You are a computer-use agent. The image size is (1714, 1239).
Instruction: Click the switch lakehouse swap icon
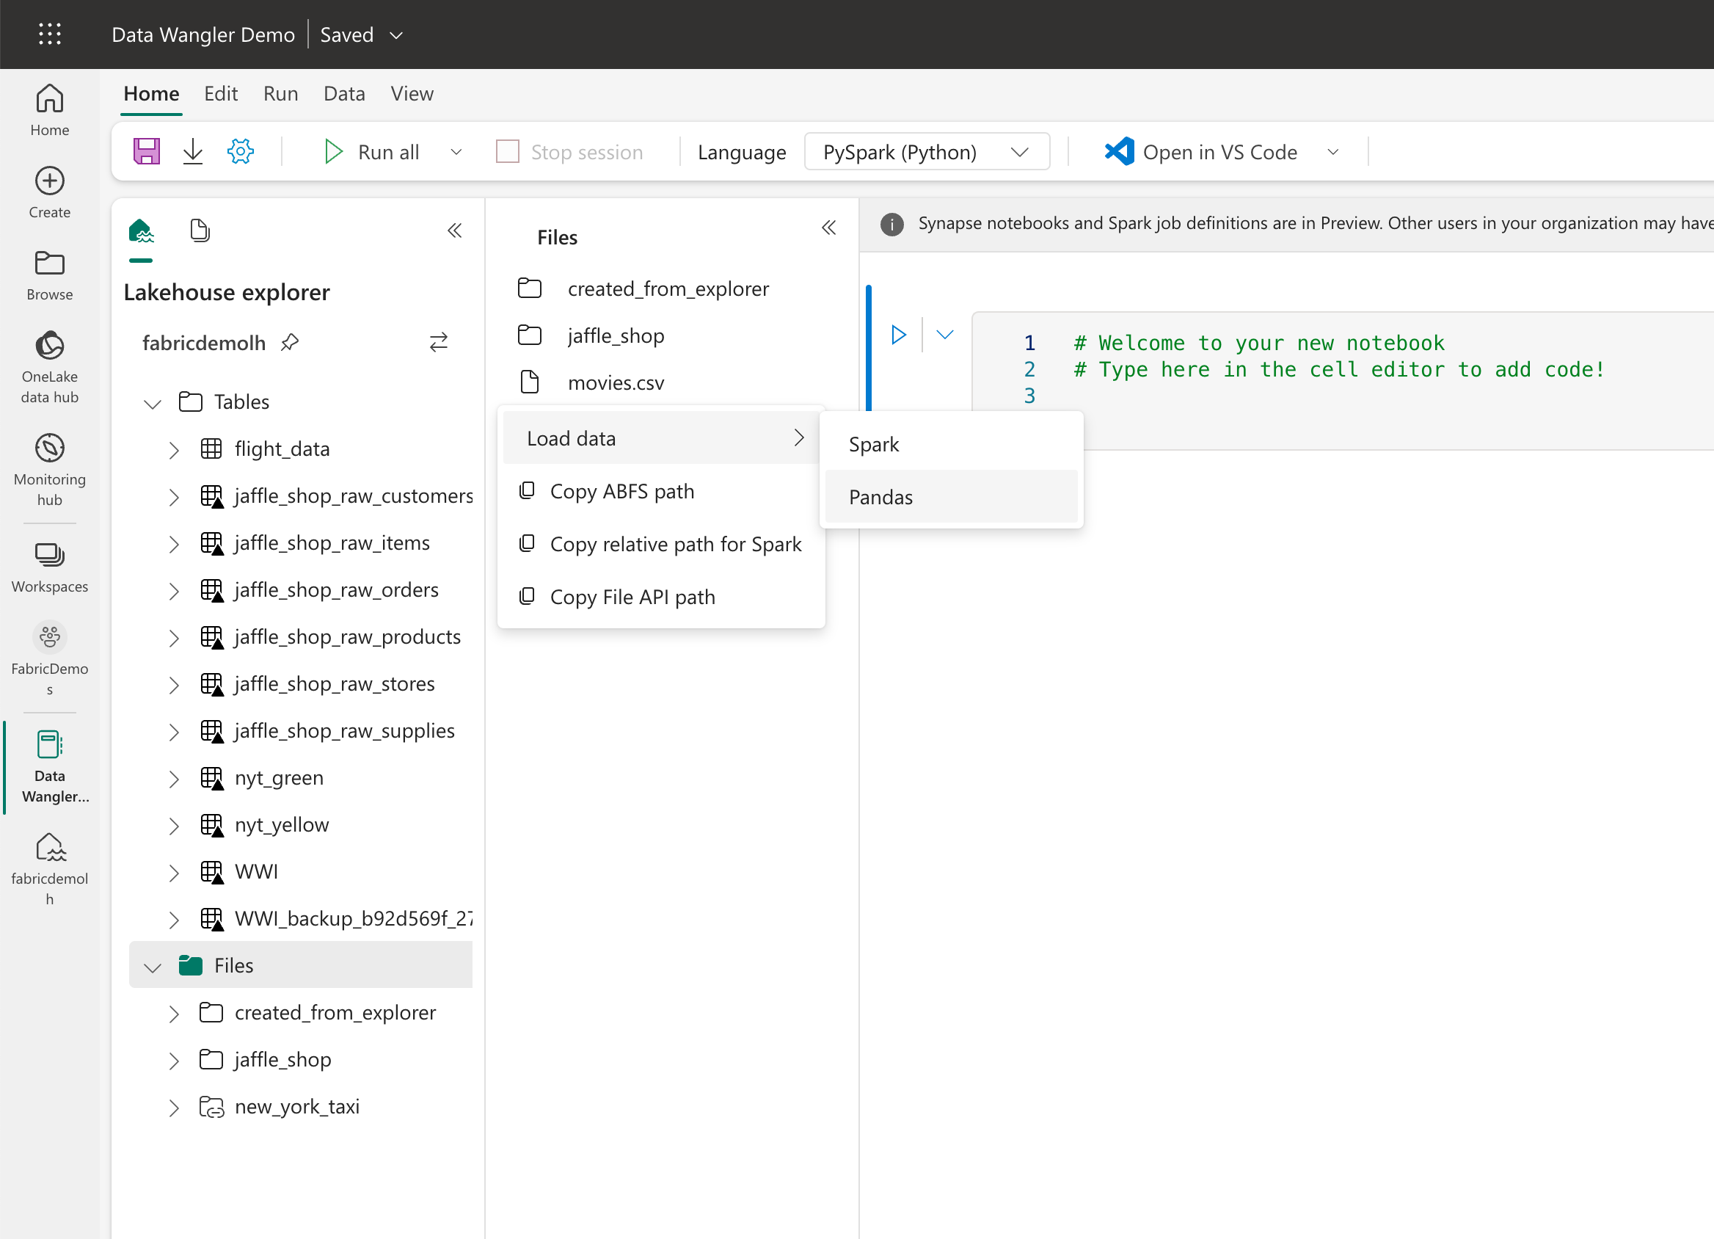(438, 342)
